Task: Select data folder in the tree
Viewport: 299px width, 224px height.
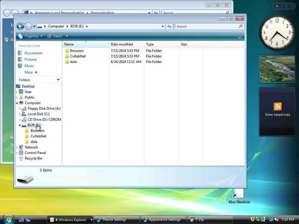Action: 34,142
